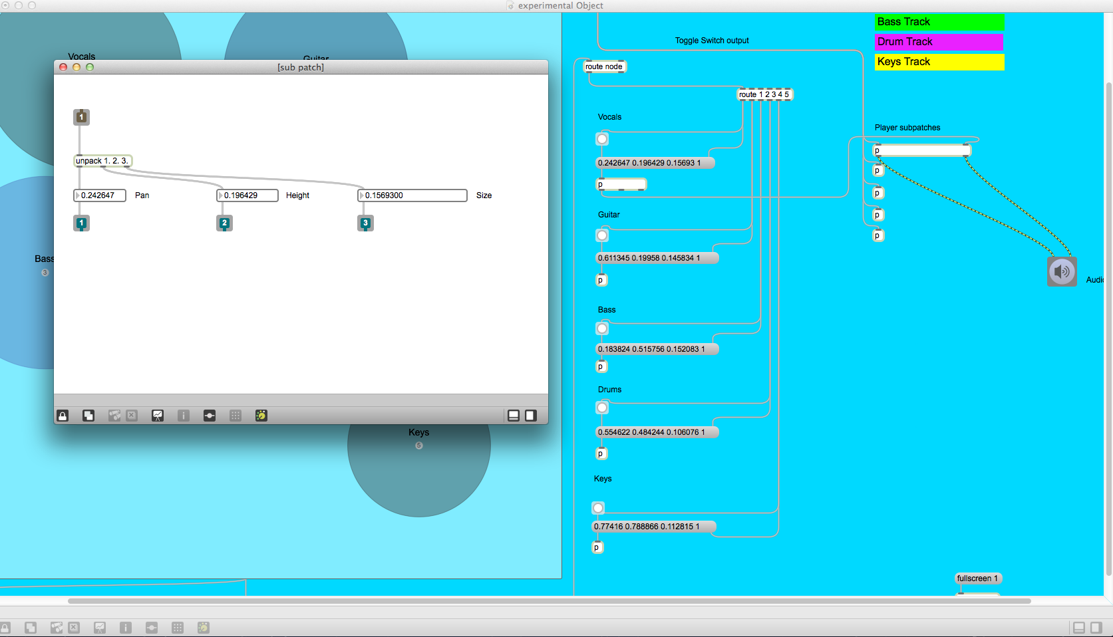Viewport: 1113px width, 637px height.
Task: Click the new view icon in sub patch toolbar
Action: [88, 416]
